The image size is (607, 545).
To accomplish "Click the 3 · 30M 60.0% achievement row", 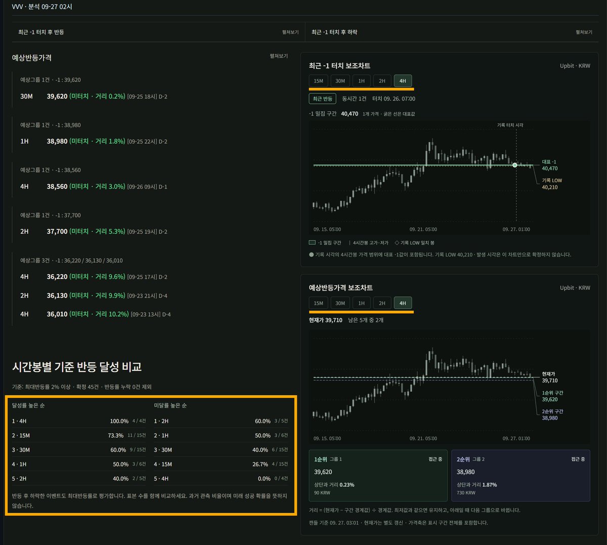I will click(x=79, y=450).
